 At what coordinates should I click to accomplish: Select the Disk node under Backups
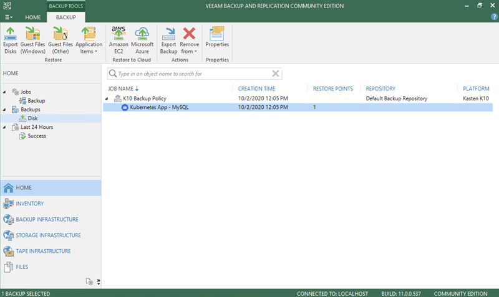click(x=32, y=118)
